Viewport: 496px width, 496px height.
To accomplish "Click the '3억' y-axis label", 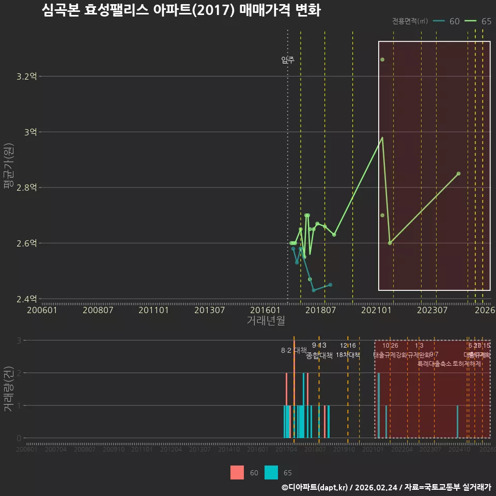I will [30, 132].
